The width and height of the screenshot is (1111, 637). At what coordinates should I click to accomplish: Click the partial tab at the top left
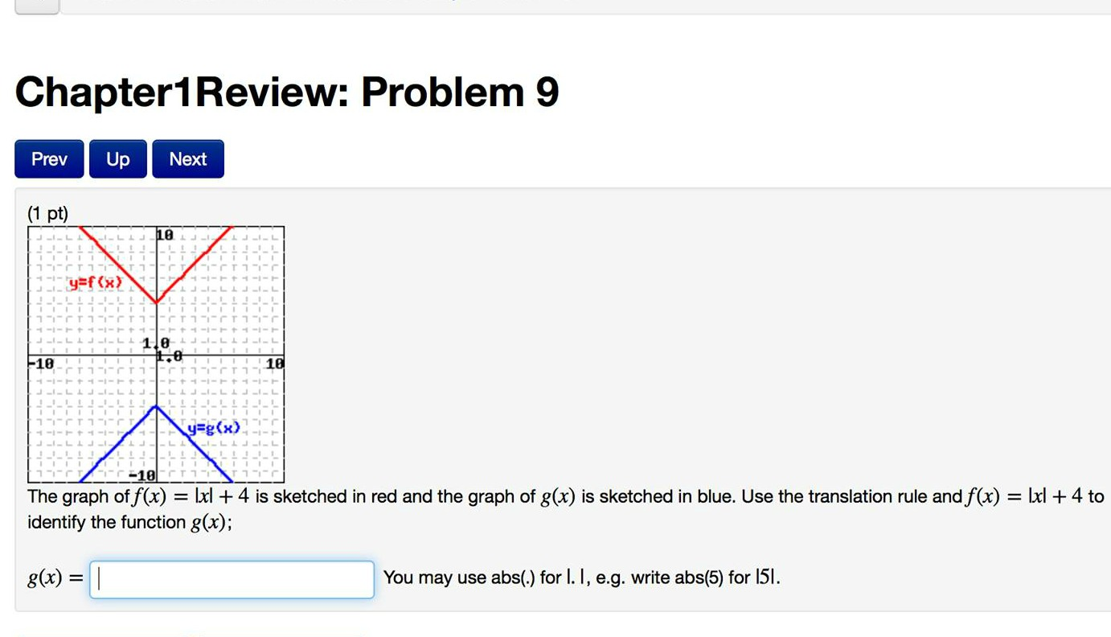pyautogui.click(x=36, y=5)
